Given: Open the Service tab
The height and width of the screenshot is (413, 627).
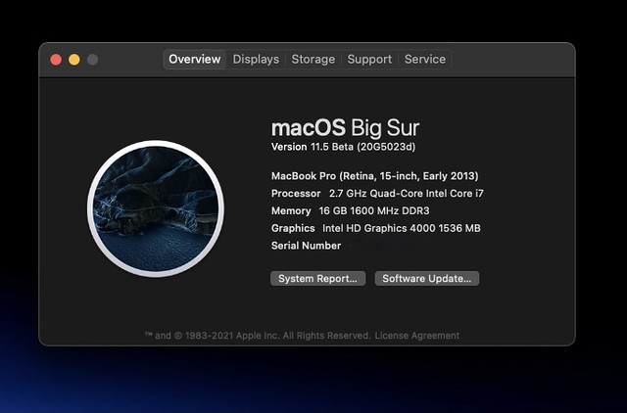Looking at the screenshot, I should pos(424,60).
